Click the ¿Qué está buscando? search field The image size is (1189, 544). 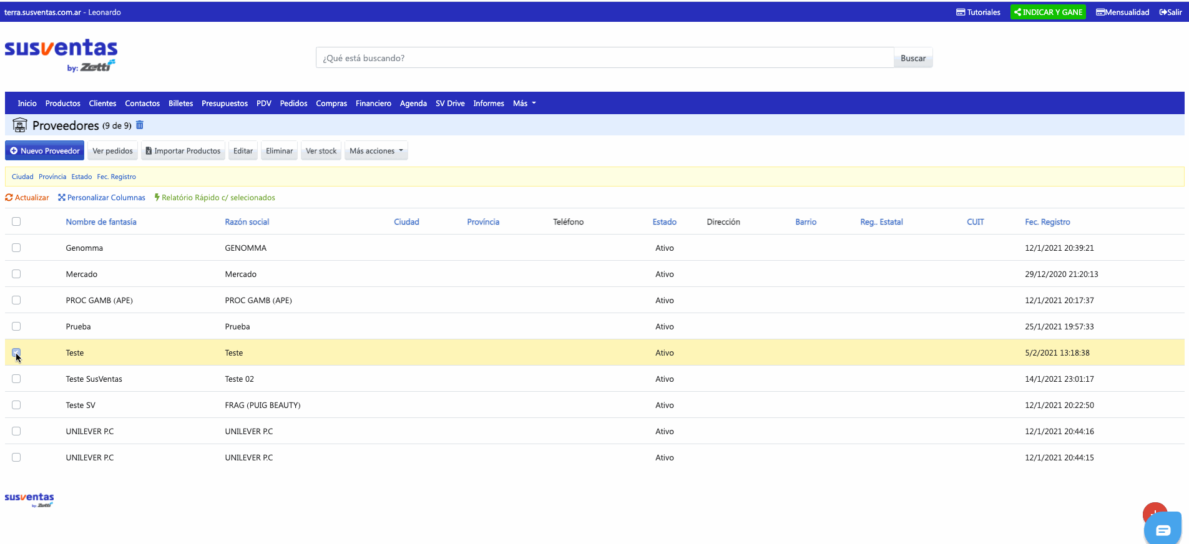pos(605,58)
